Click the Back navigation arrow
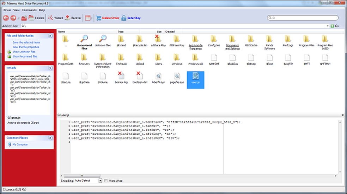The height and width of the screenshot is (194, 347). [6, 18]
